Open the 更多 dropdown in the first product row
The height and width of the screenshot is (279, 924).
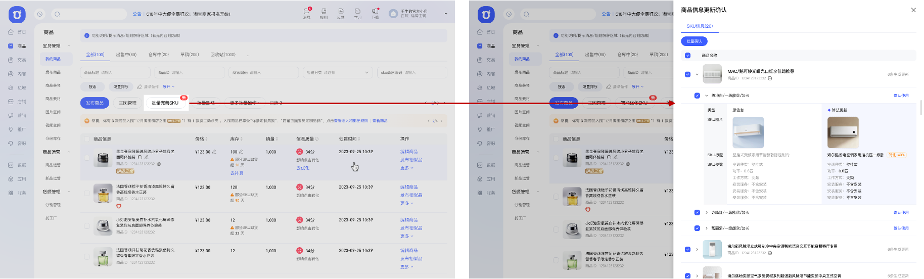[x=406, y=168]
